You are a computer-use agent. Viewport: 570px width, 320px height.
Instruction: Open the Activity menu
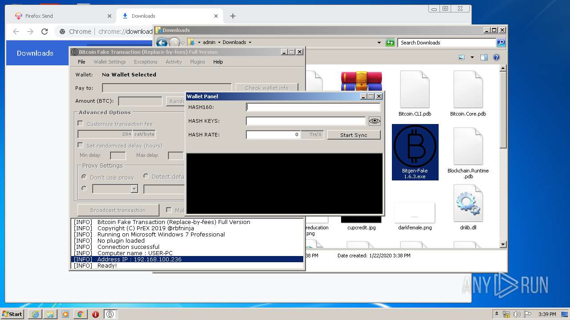tap(174, 62)
